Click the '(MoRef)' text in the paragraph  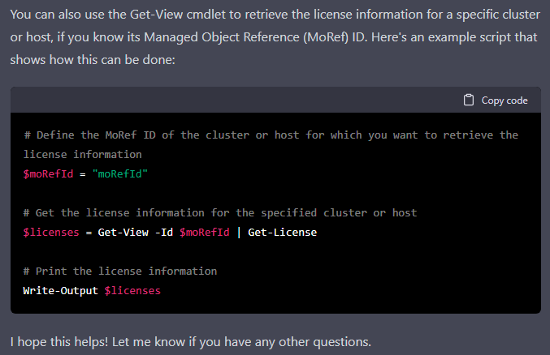point(326,37)
